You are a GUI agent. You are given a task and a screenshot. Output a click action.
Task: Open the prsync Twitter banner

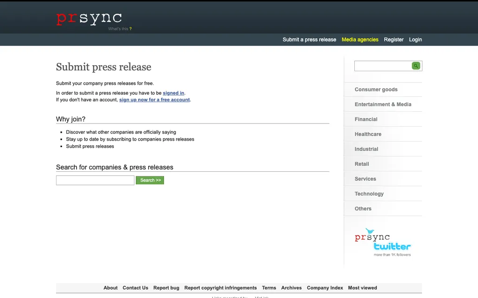[x=383, y=242]
